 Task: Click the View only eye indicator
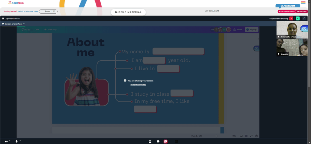tap(50, 30)
